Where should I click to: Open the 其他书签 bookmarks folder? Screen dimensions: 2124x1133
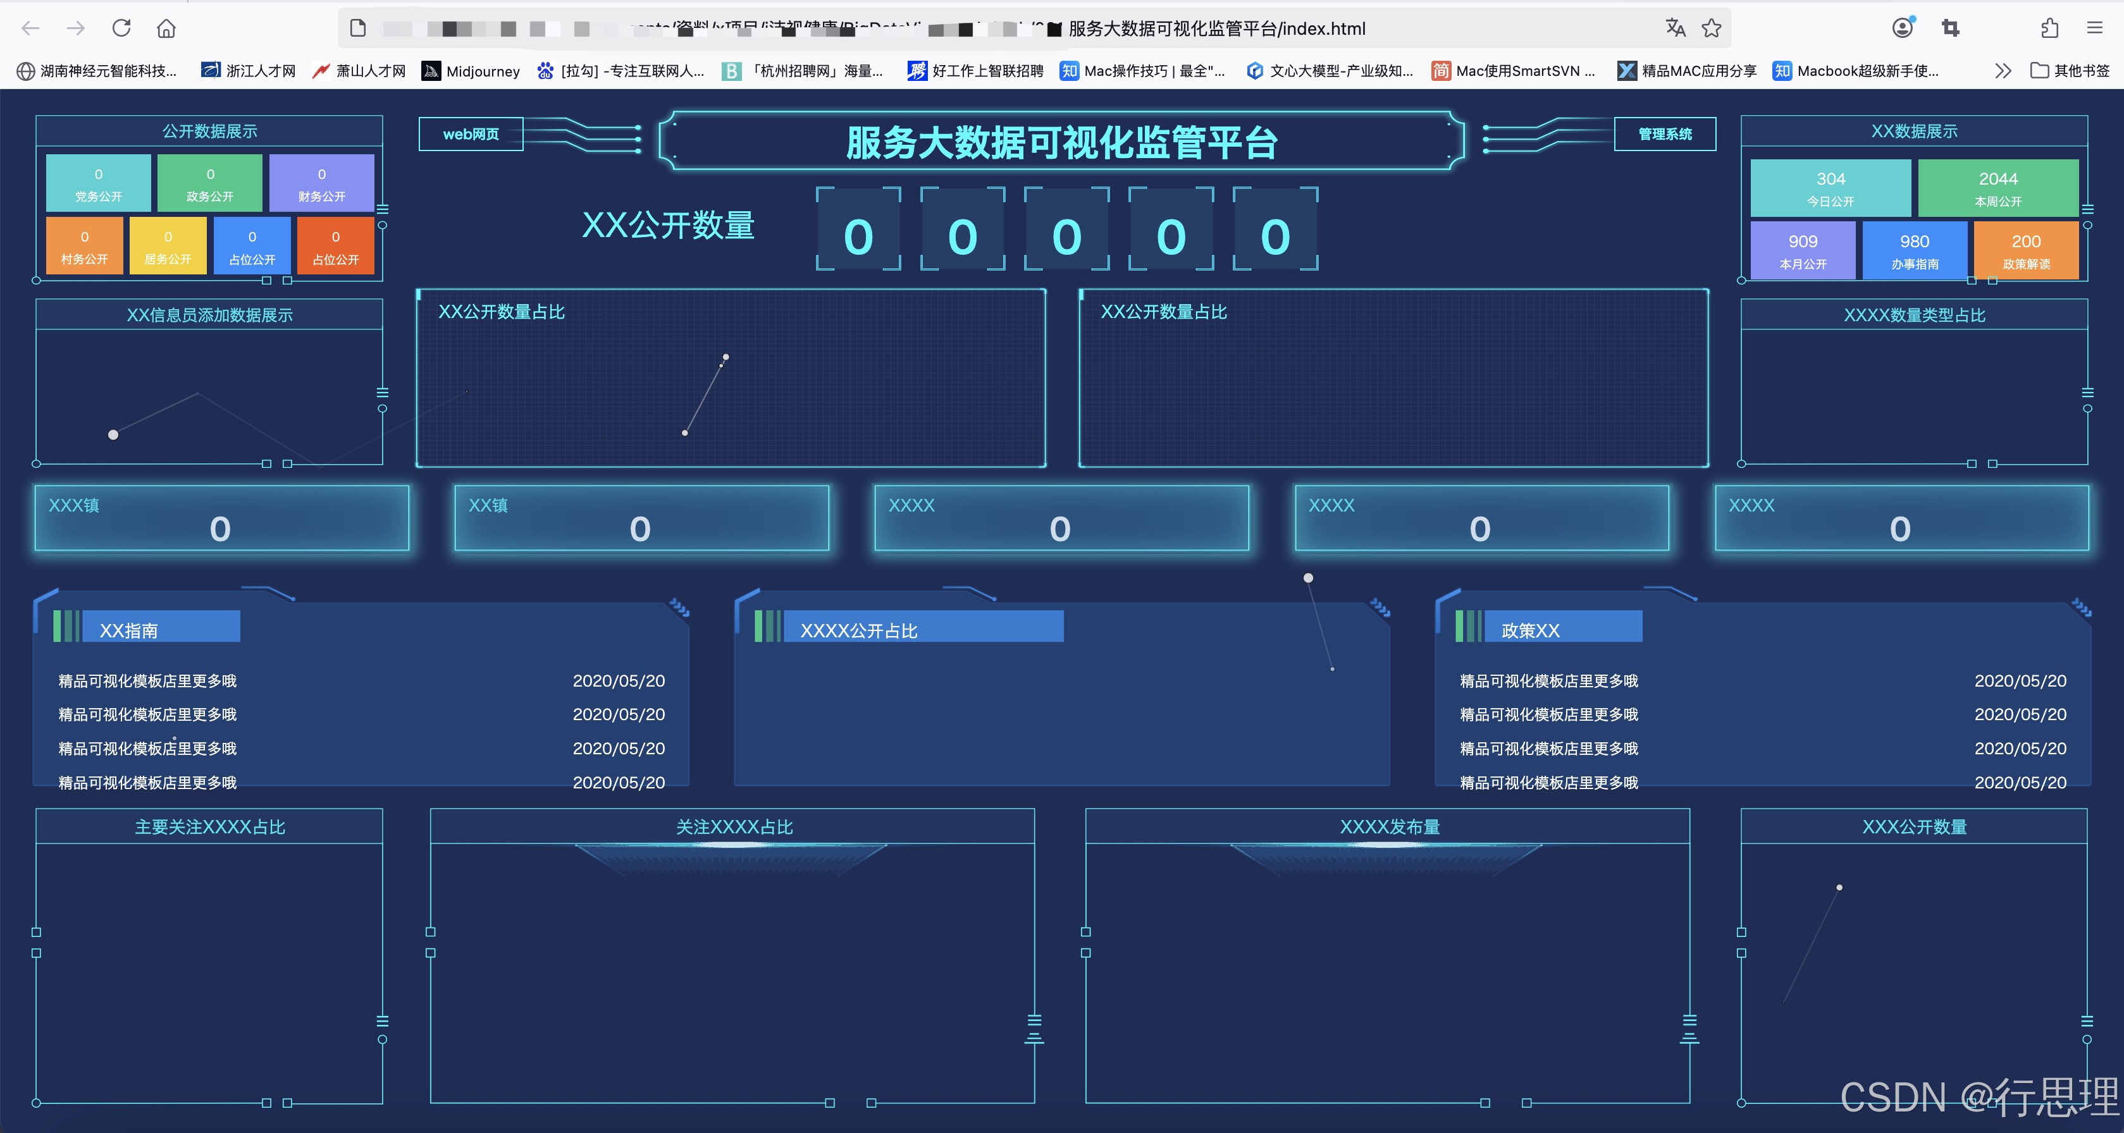coord(2070,71)
